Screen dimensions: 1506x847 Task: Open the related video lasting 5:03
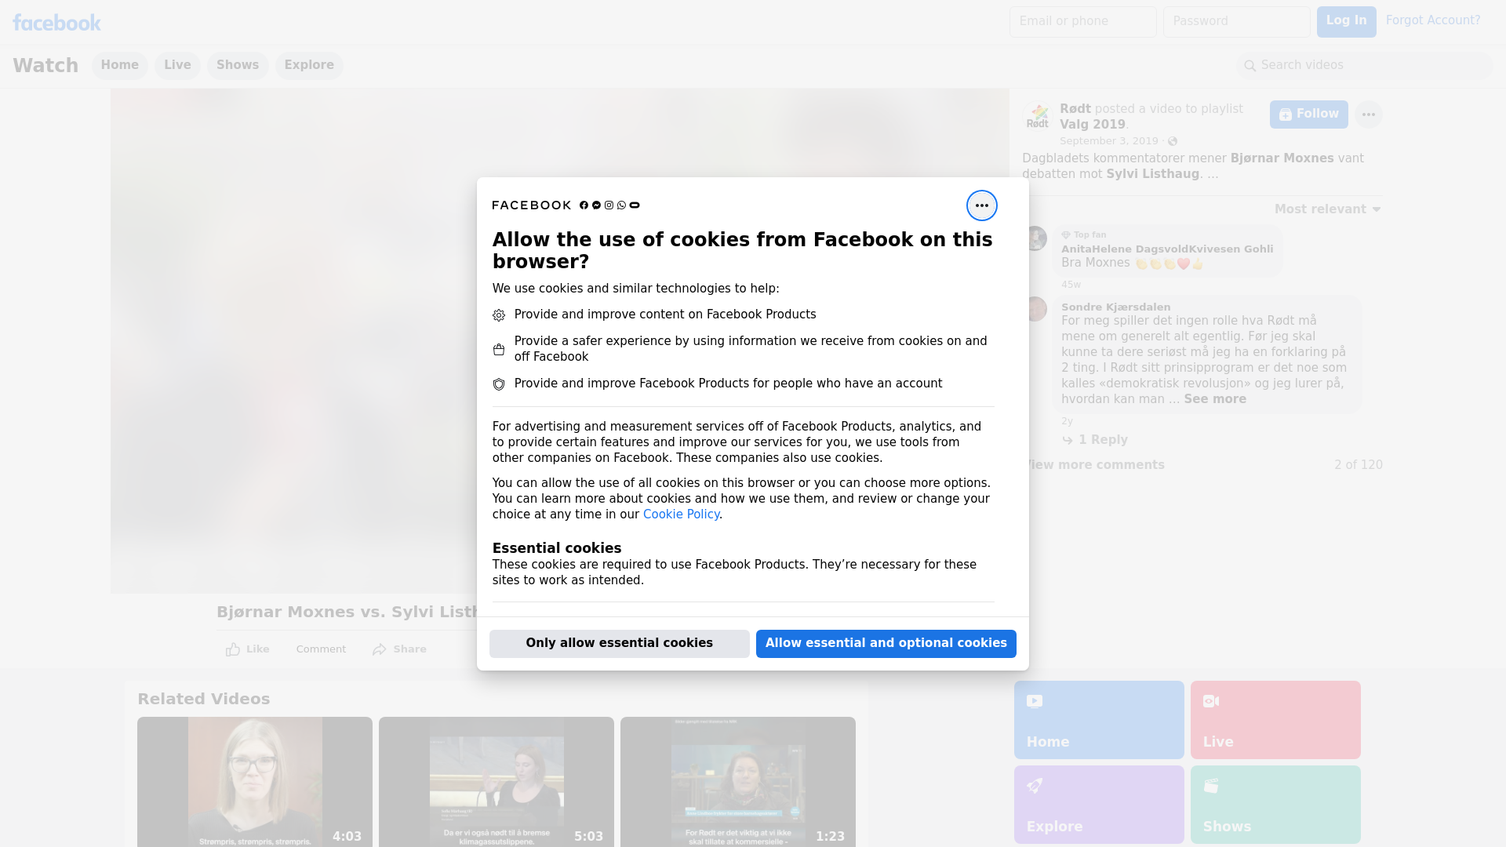497,781
